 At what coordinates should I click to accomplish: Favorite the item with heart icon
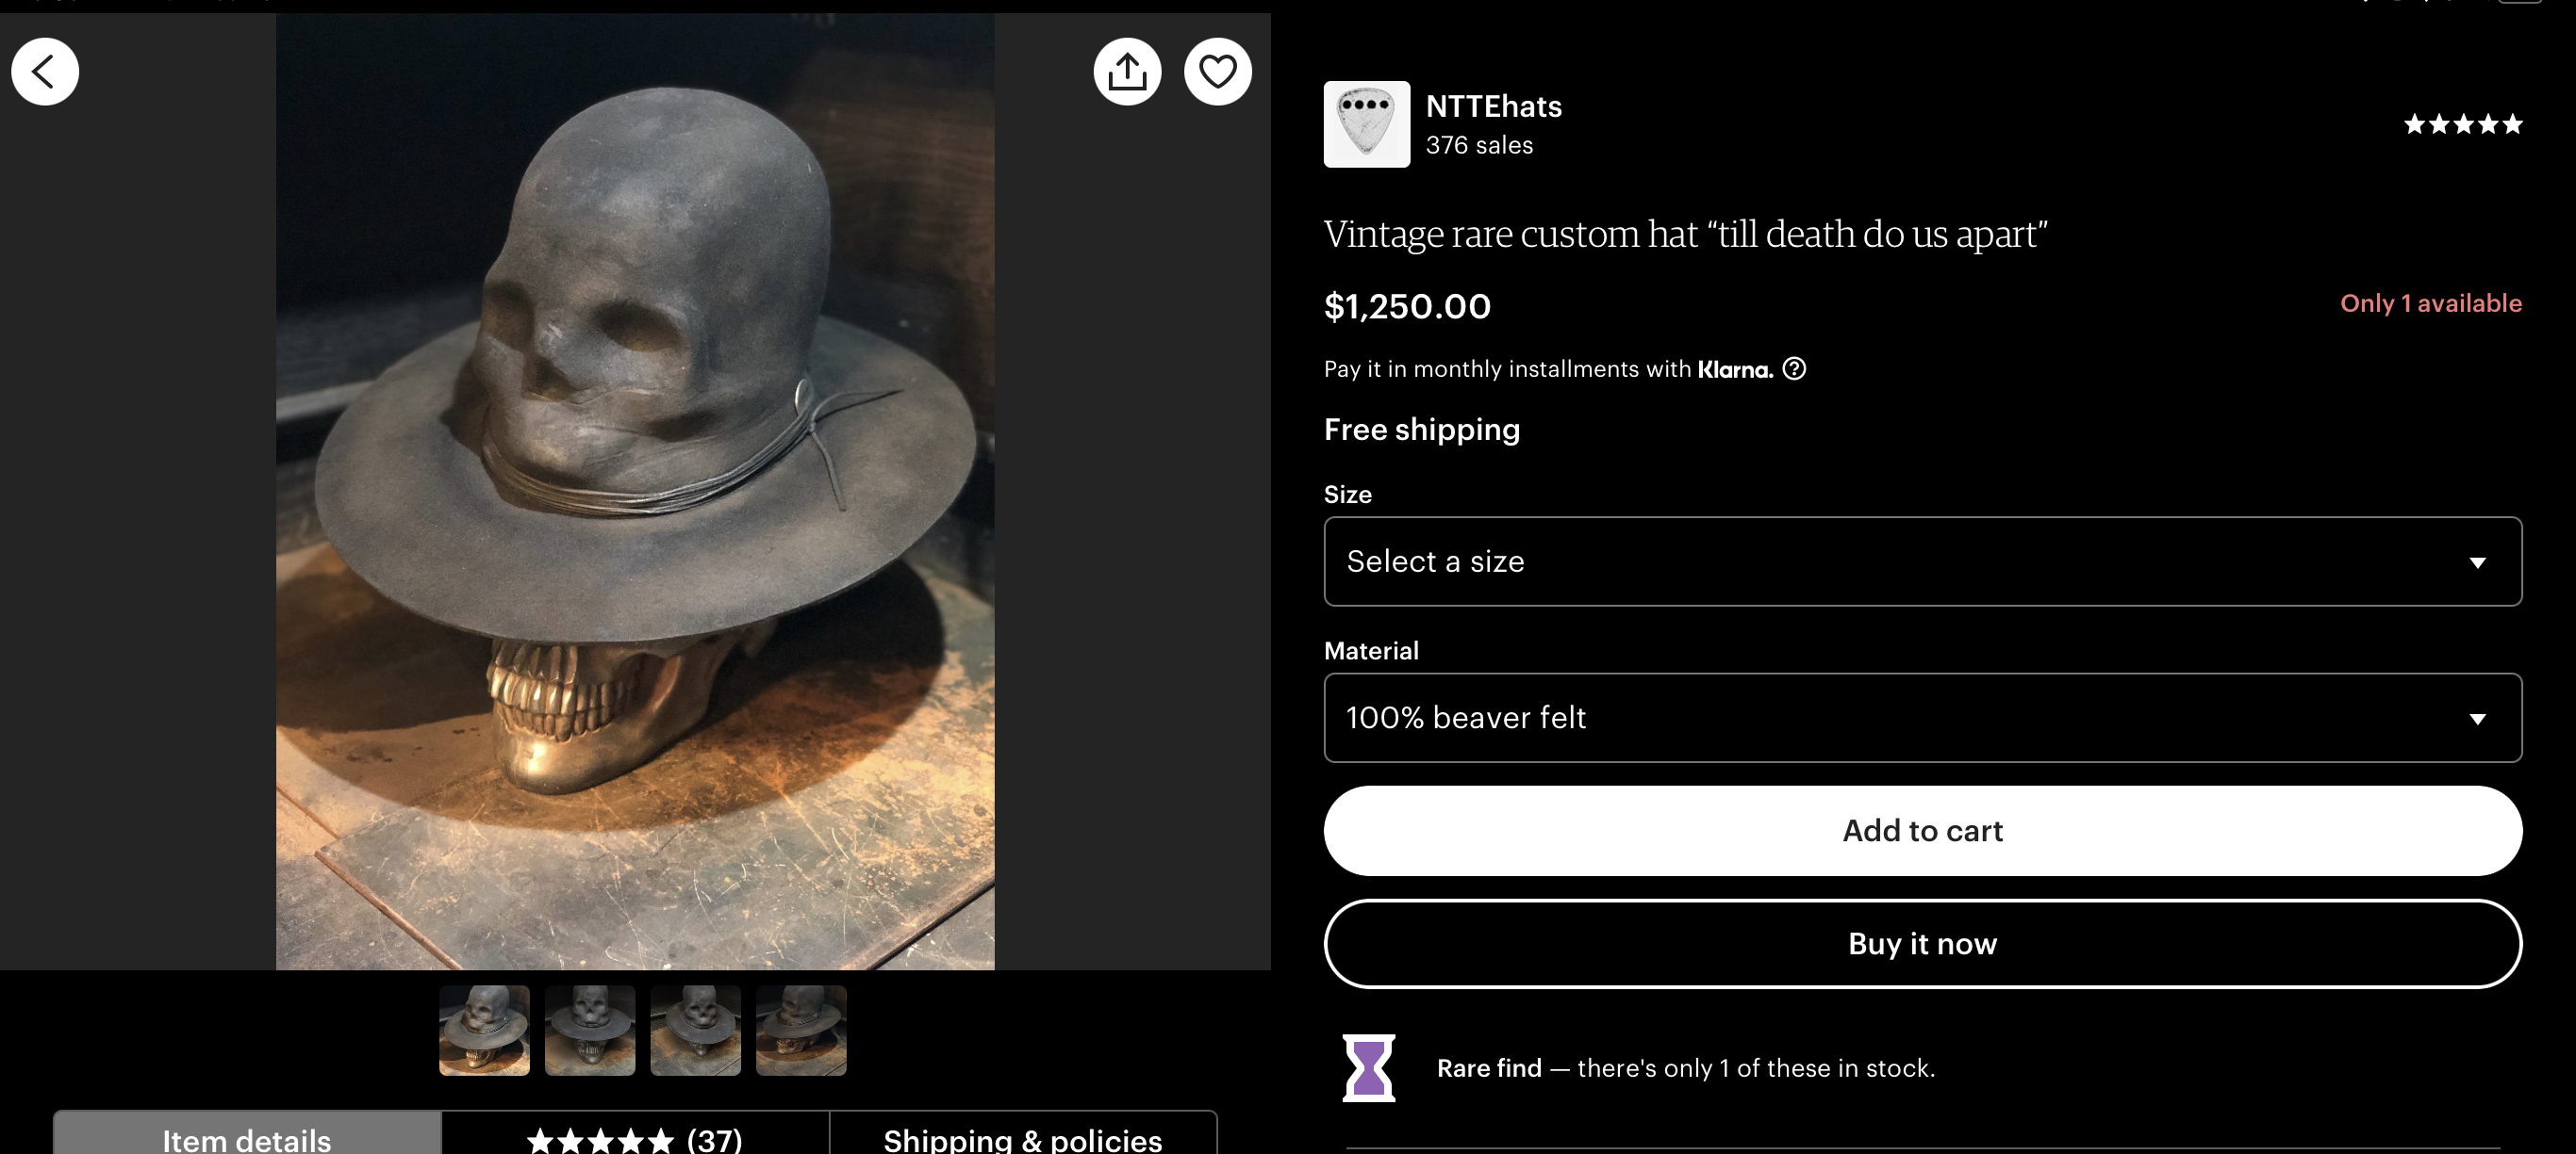click(1217, 72)
